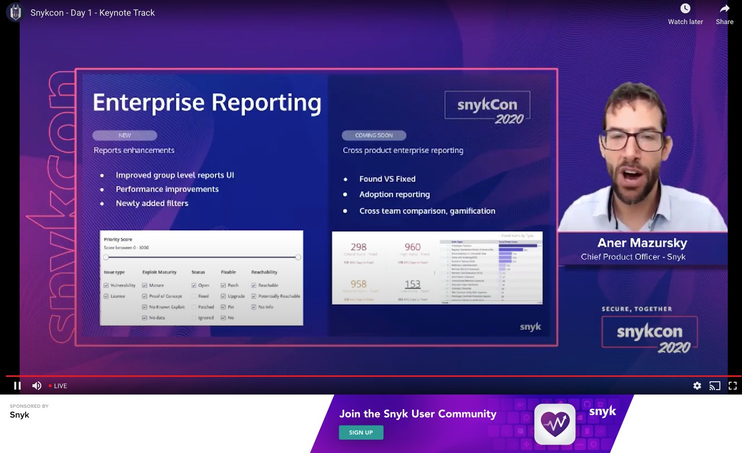Click the Snyk heart logo in the banner
The width and height of the screenshot is (742, 453).
[x=555, y=424]
